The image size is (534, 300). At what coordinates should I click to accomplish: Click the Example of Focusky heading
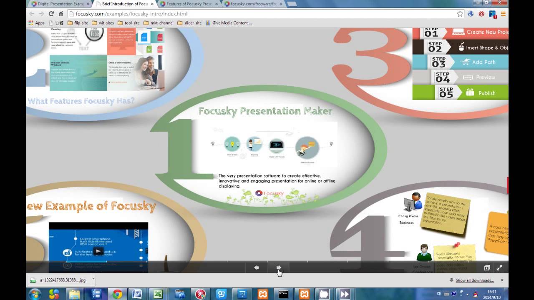(x=91, y=206)
